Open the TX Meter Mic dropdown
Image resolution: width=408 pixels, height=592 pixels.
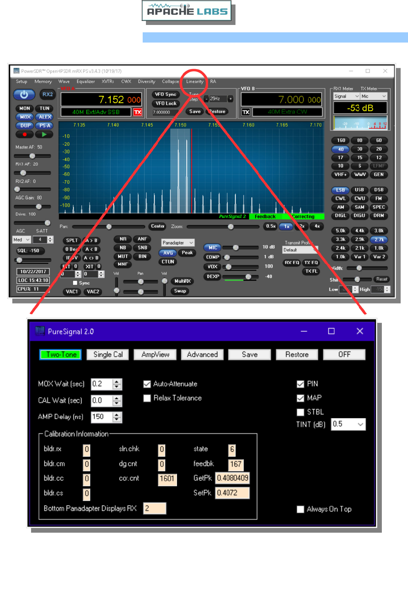374,96
